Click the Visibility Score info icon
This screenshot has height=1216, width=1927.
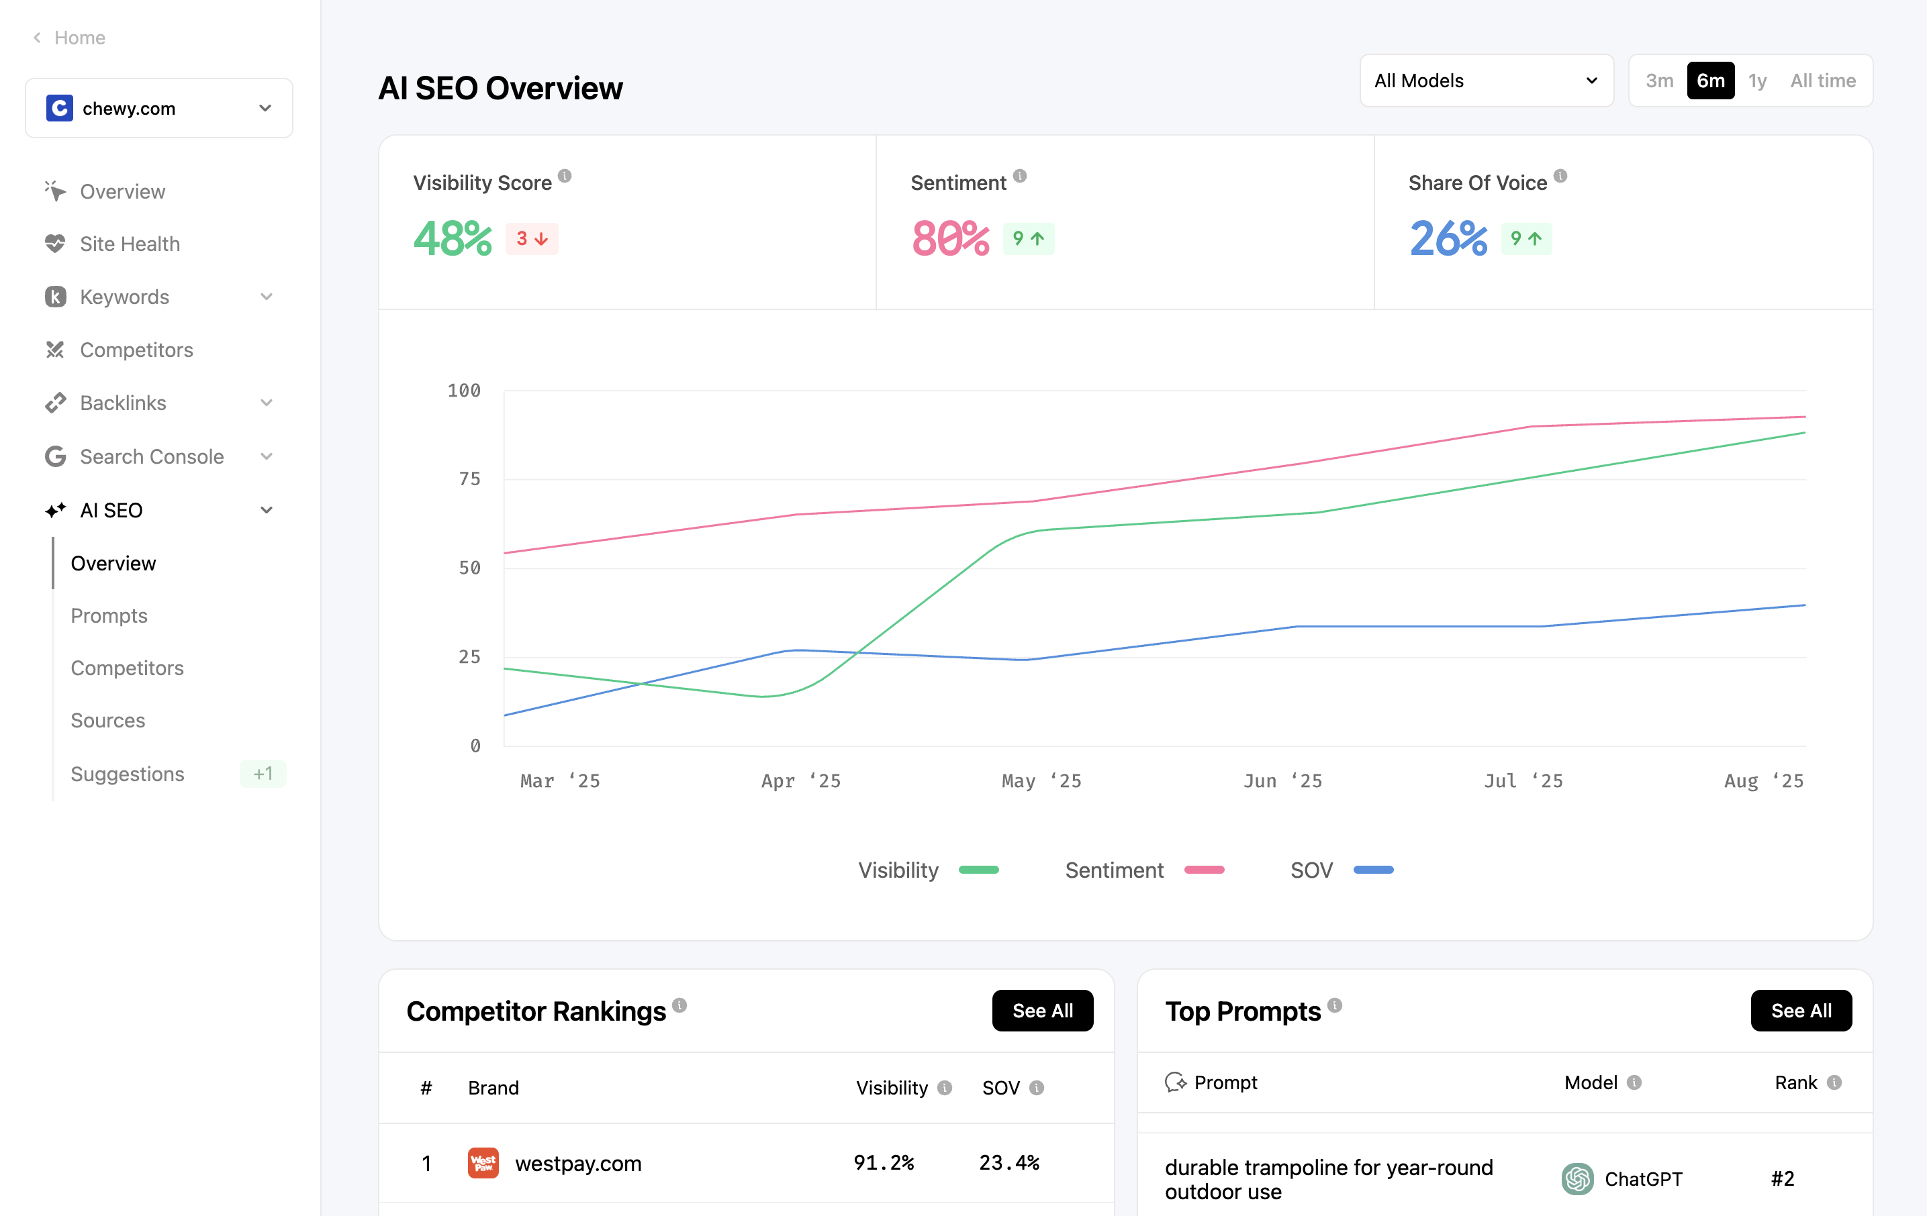point(565,176)
